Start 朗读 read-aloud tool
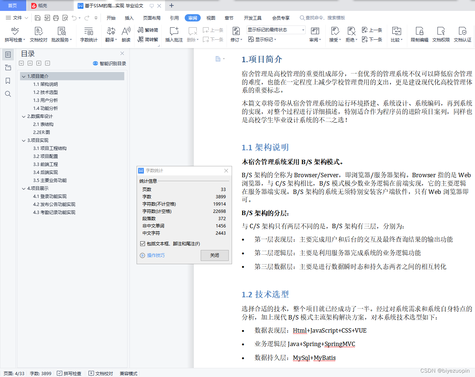475x377 pixels. tap(126, 35)
